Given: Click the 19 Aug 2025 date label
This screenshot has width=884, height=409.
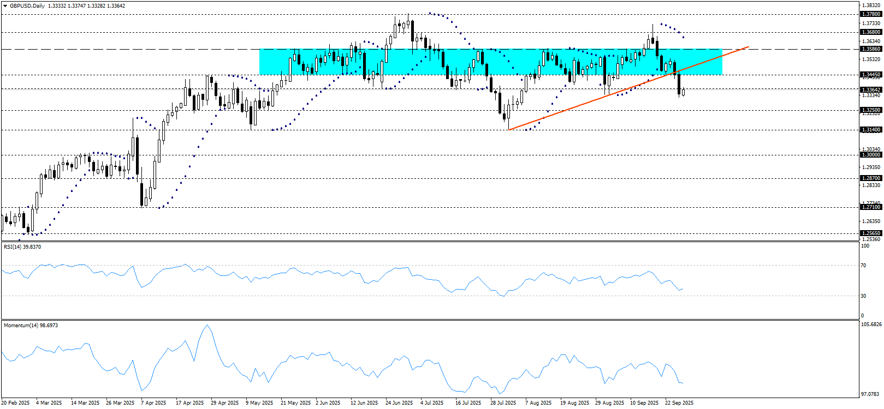Looking at the screenshot, I should [575, 403].
